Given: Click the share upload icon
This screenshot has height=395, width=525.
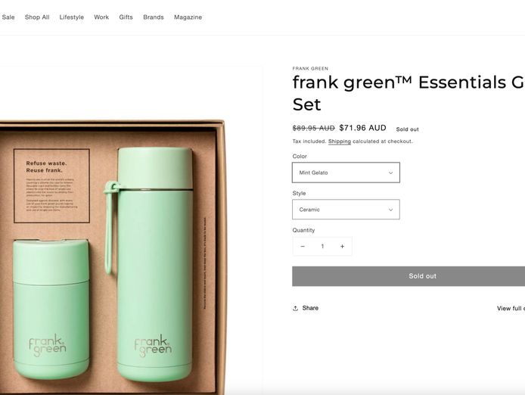Looking at the screenshot, I should (x=295, y=308).
